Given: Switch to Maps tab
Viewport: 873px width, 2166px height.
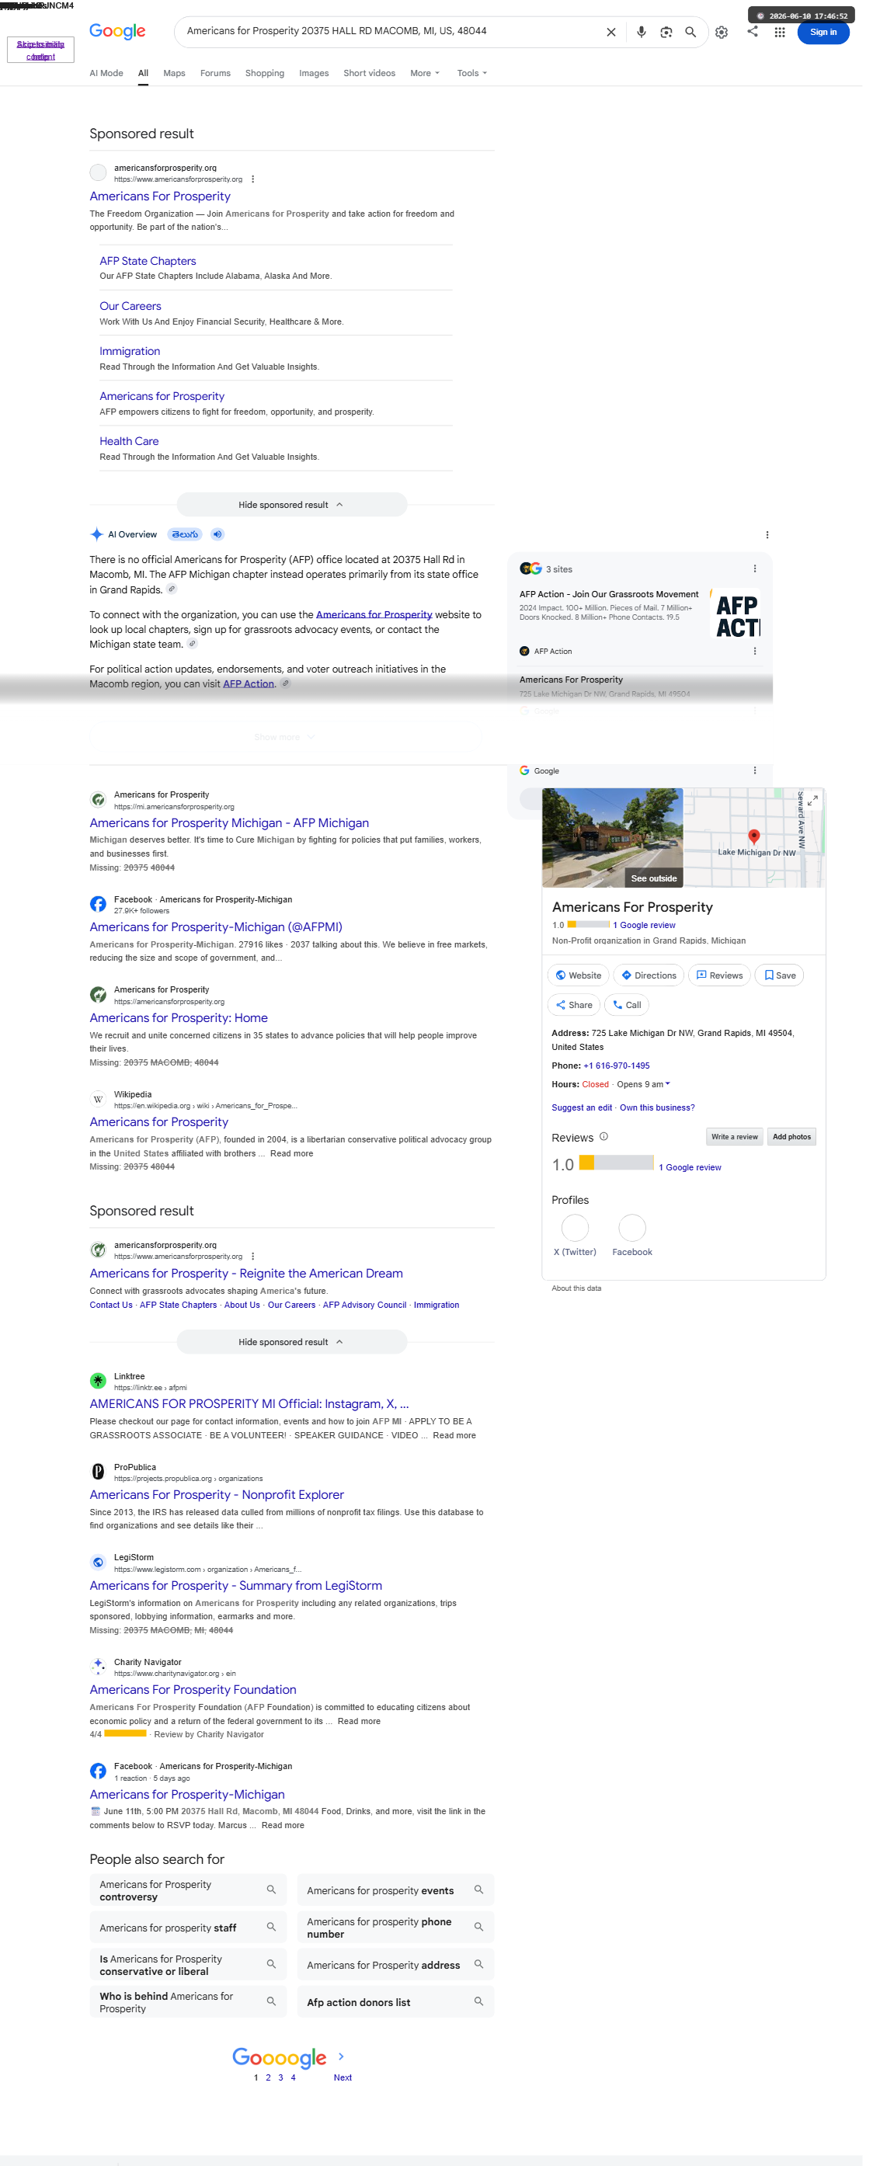Looking at the screenshot, I should click(174, 73).
